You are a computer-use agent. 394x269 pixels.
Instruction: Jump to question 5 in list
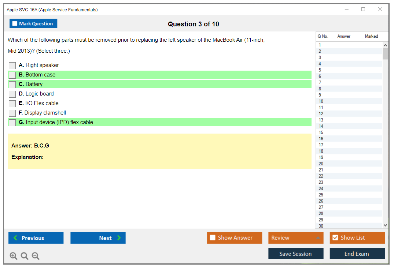tap(320, 70)
